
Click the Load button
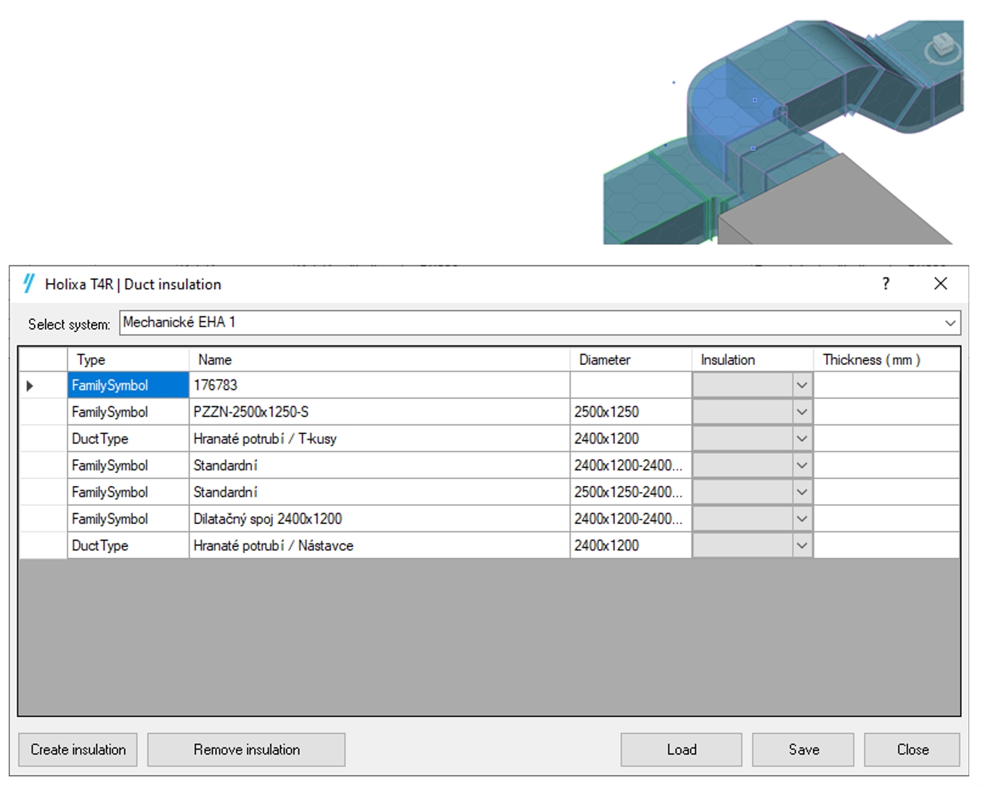(x=681, y=750)
